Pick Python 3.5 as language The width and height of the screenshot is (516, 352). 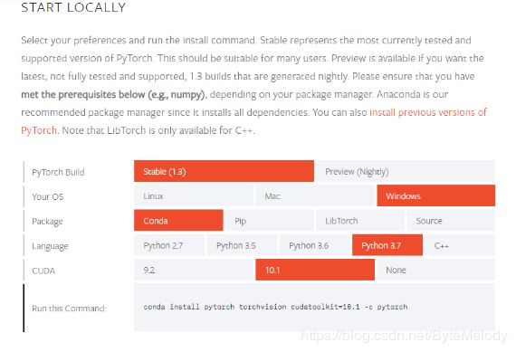pyautogui.click(x=242, y=245)
